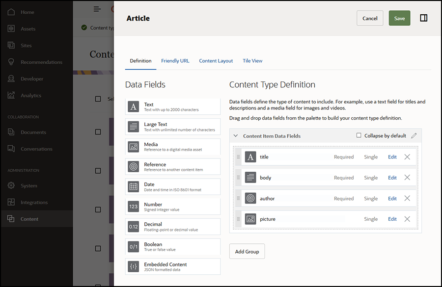Switch to the Friendly URL tab

pyautogui.click(x=175, y=61)
